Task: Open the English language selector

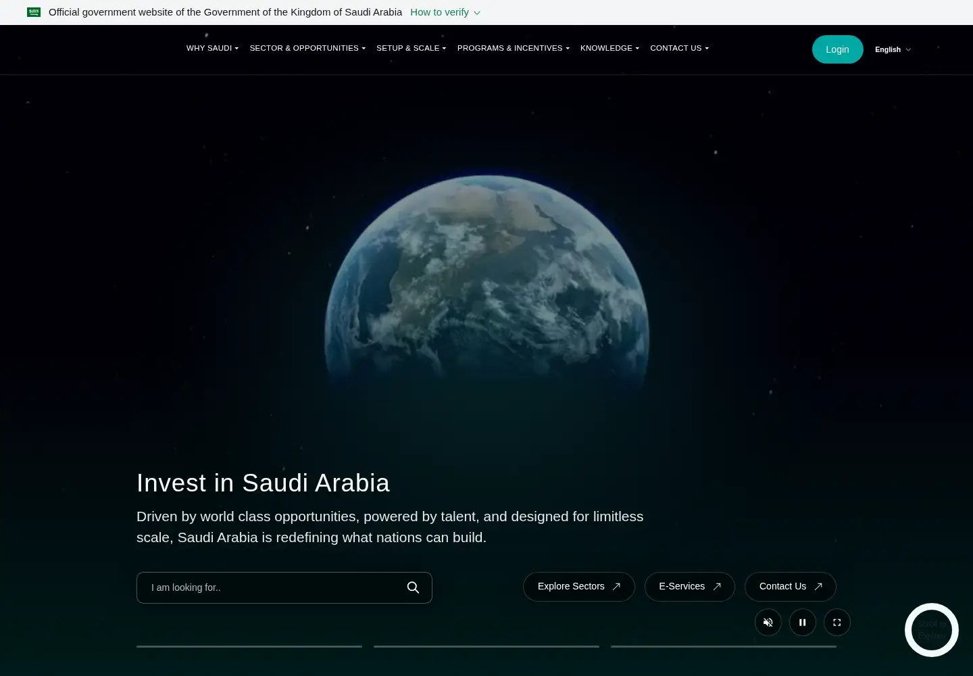Action: click(x=893, y=49)
